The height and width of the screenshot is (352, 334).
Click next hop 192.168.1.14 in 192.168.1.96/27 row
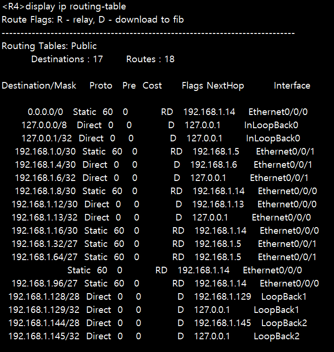(x=221, y=284)
